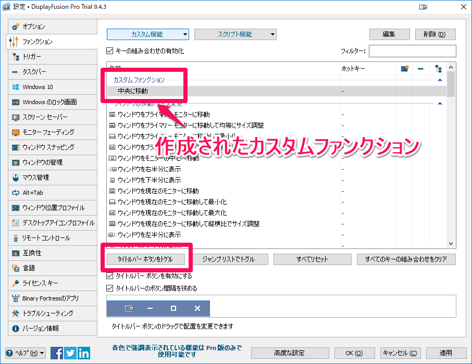Viewport: 472px width, 364px height.
Task: Go to Windows のロック画面 page
Action: coord(53,102)
